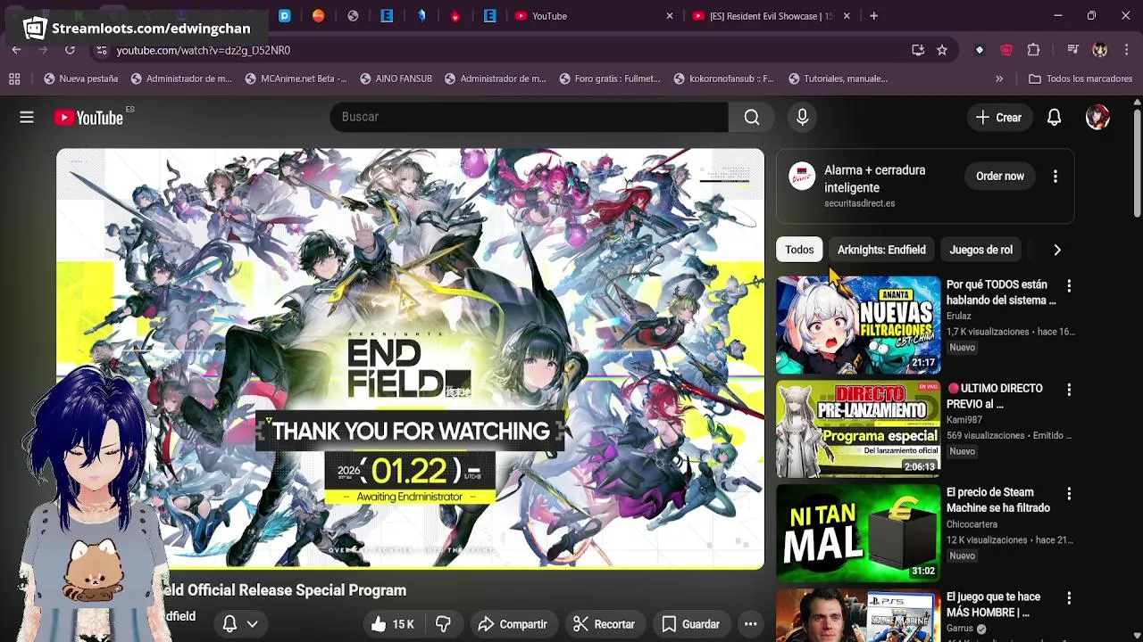Open the media control icon in browser toolbar
Image resolution: width=1143 pixels, height=642 pixels.
pyautogui.click(x=1072, y=50)
